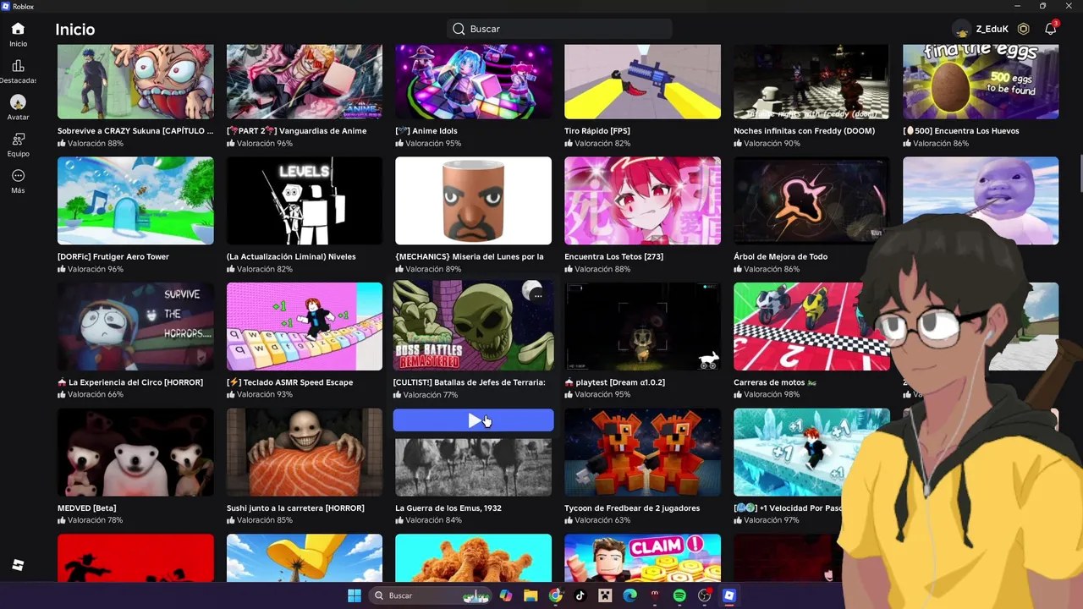Open Spotify from taskbar

pos(679,595)
